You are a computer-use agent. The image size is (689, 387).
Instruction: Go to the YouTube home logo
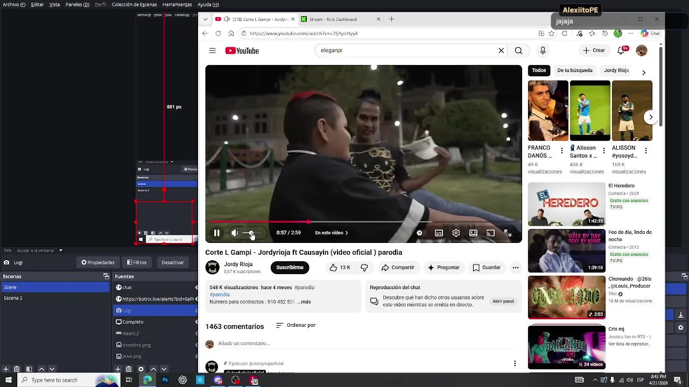click(x=242, y=51)
